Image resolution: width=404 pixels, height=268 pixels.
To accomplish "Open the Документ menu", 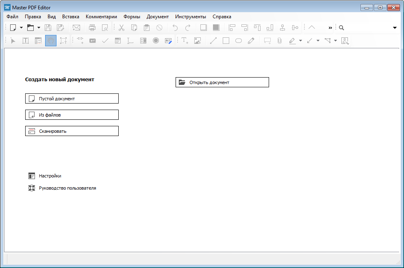I will (x=158, y=17).
